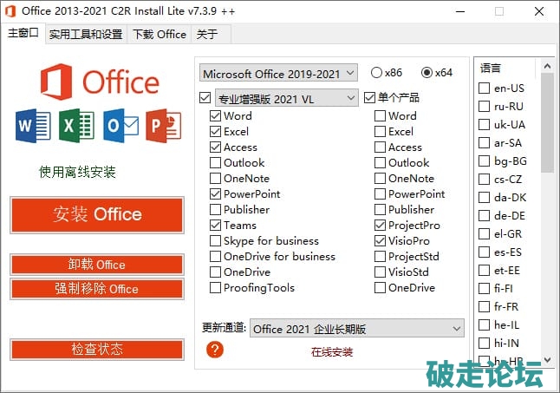The height and width of the screenshot is (393, 560).
Task: Enable the Outlook checkbox in suite list
Action: point(215,163)
